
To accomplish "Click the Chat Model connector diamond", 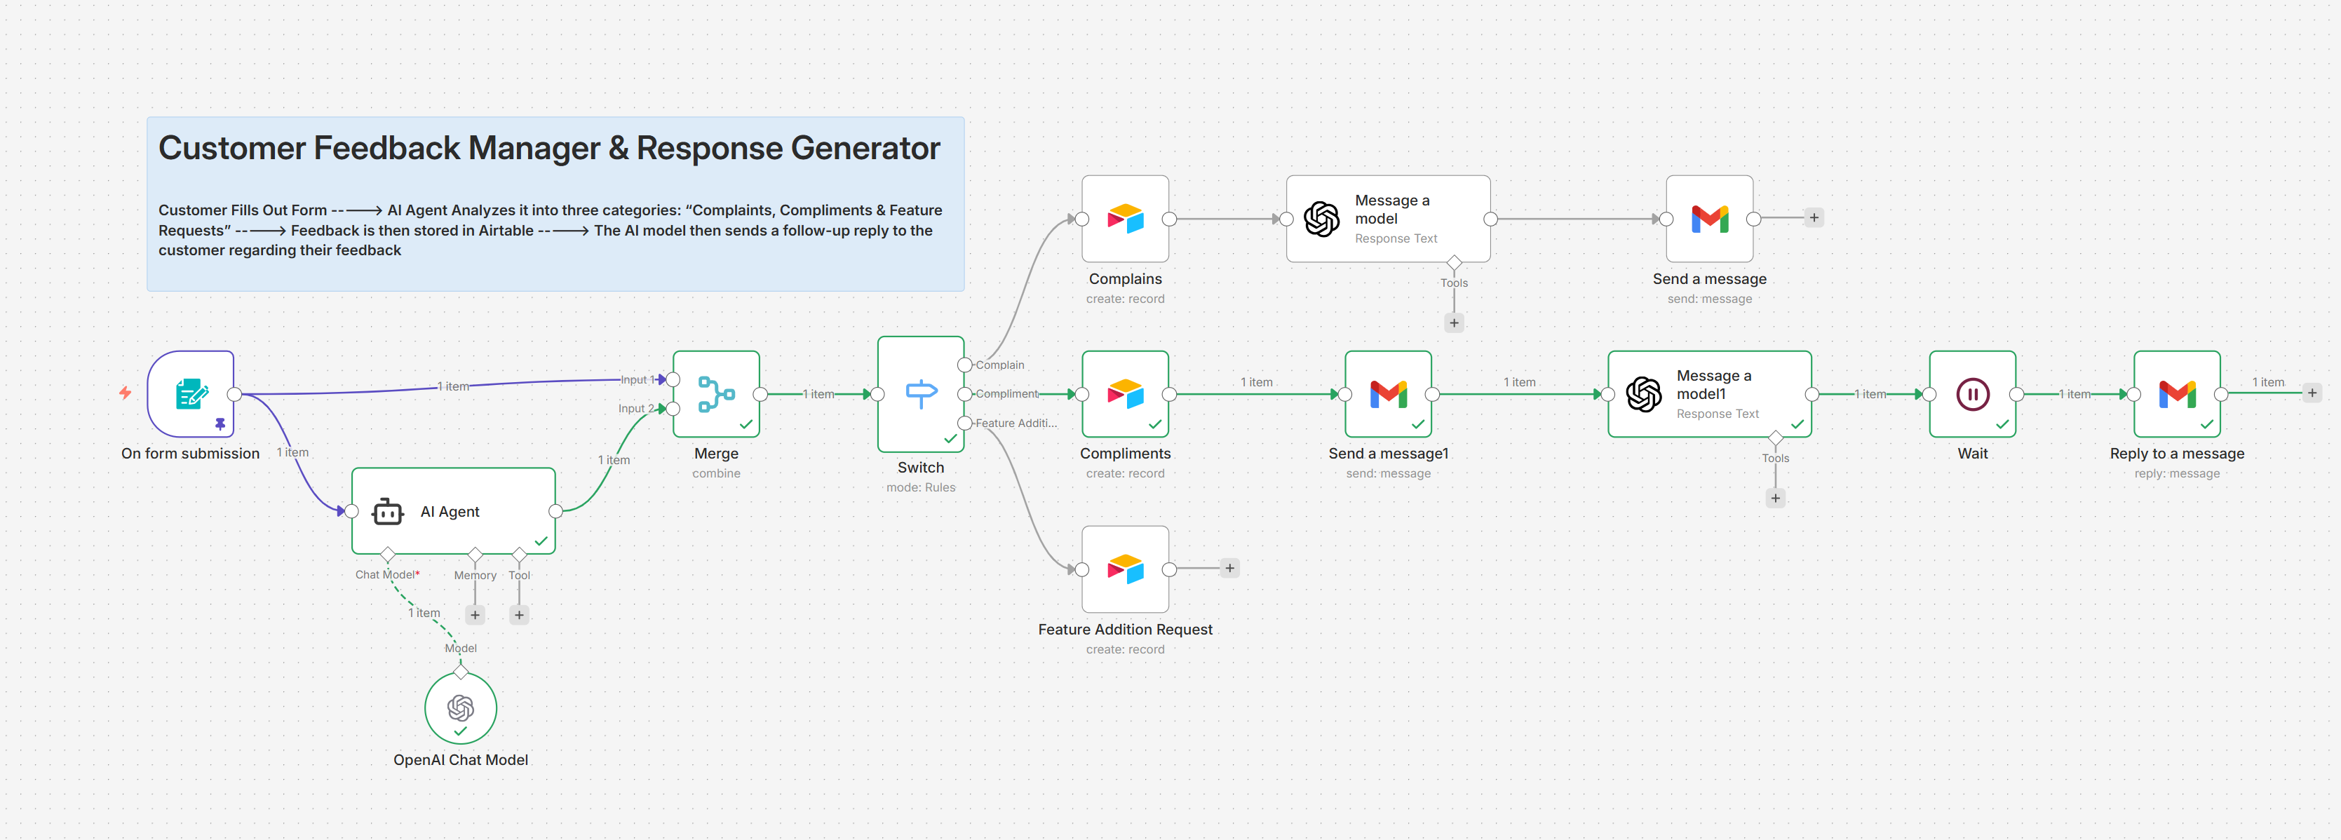I will click(389, 554).
